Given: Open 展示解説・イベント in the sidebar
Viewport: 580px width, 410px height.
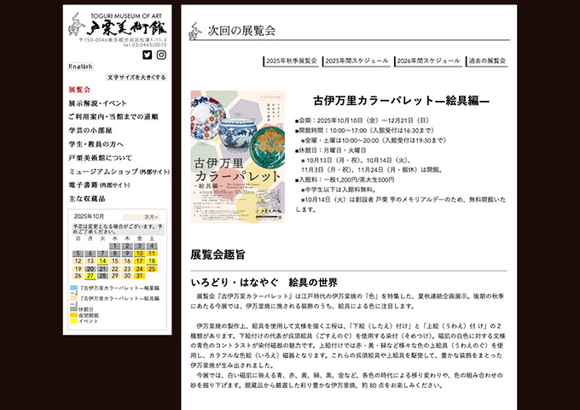Looking at the screenshot, I should 97,103.
